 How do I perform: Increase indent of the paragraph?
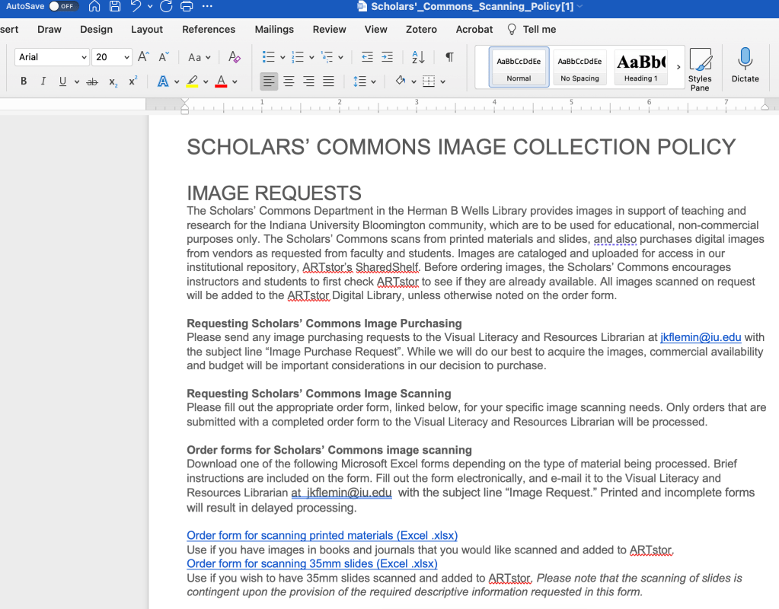387,57
